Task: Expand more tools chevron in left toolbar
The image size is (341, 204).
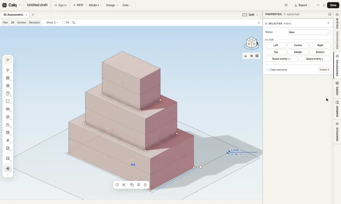Action: [8, 174]
